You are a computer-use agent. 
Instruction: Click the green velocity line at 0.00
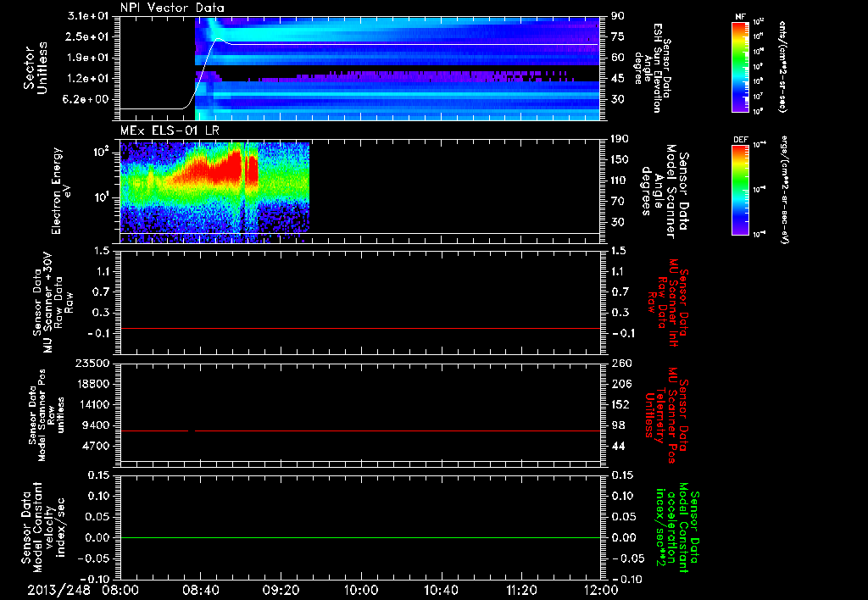[x=359, y=537]
